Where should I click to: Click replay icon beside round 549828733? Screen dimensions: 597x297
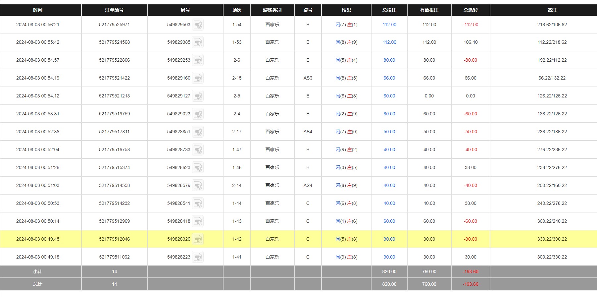tap(198, 150)
